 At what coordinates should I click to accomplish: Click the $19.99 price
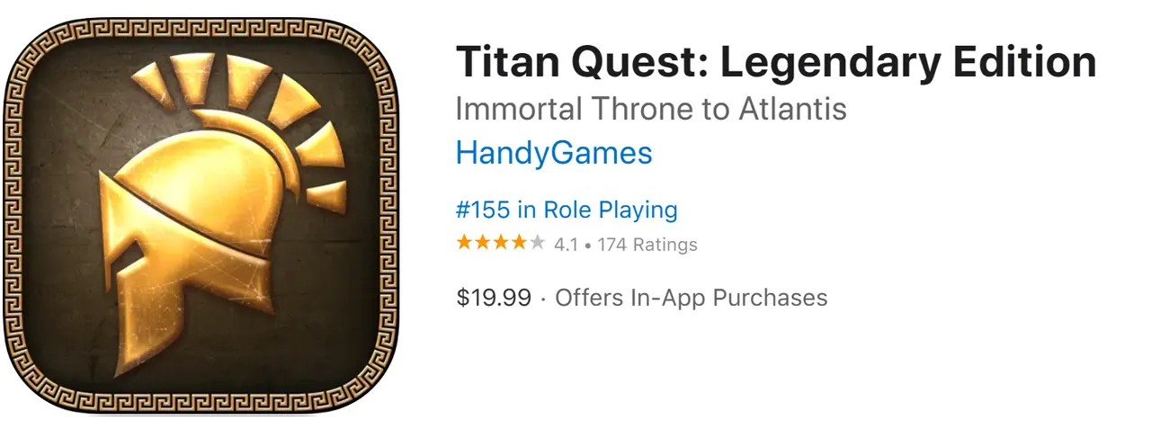(494, 298)
